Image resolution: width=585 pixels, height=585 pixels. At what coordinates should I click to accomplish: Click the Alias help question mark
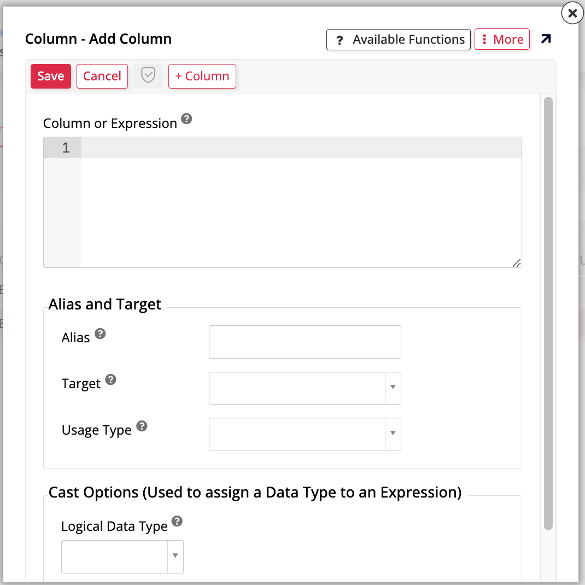tap(100, 334)
